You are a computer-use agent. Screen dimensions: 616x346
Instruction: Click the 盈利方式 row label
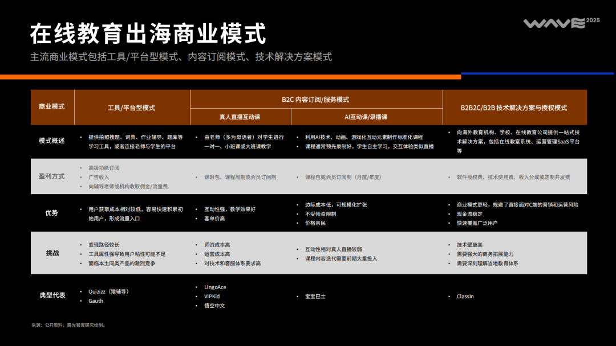[51, 176]
